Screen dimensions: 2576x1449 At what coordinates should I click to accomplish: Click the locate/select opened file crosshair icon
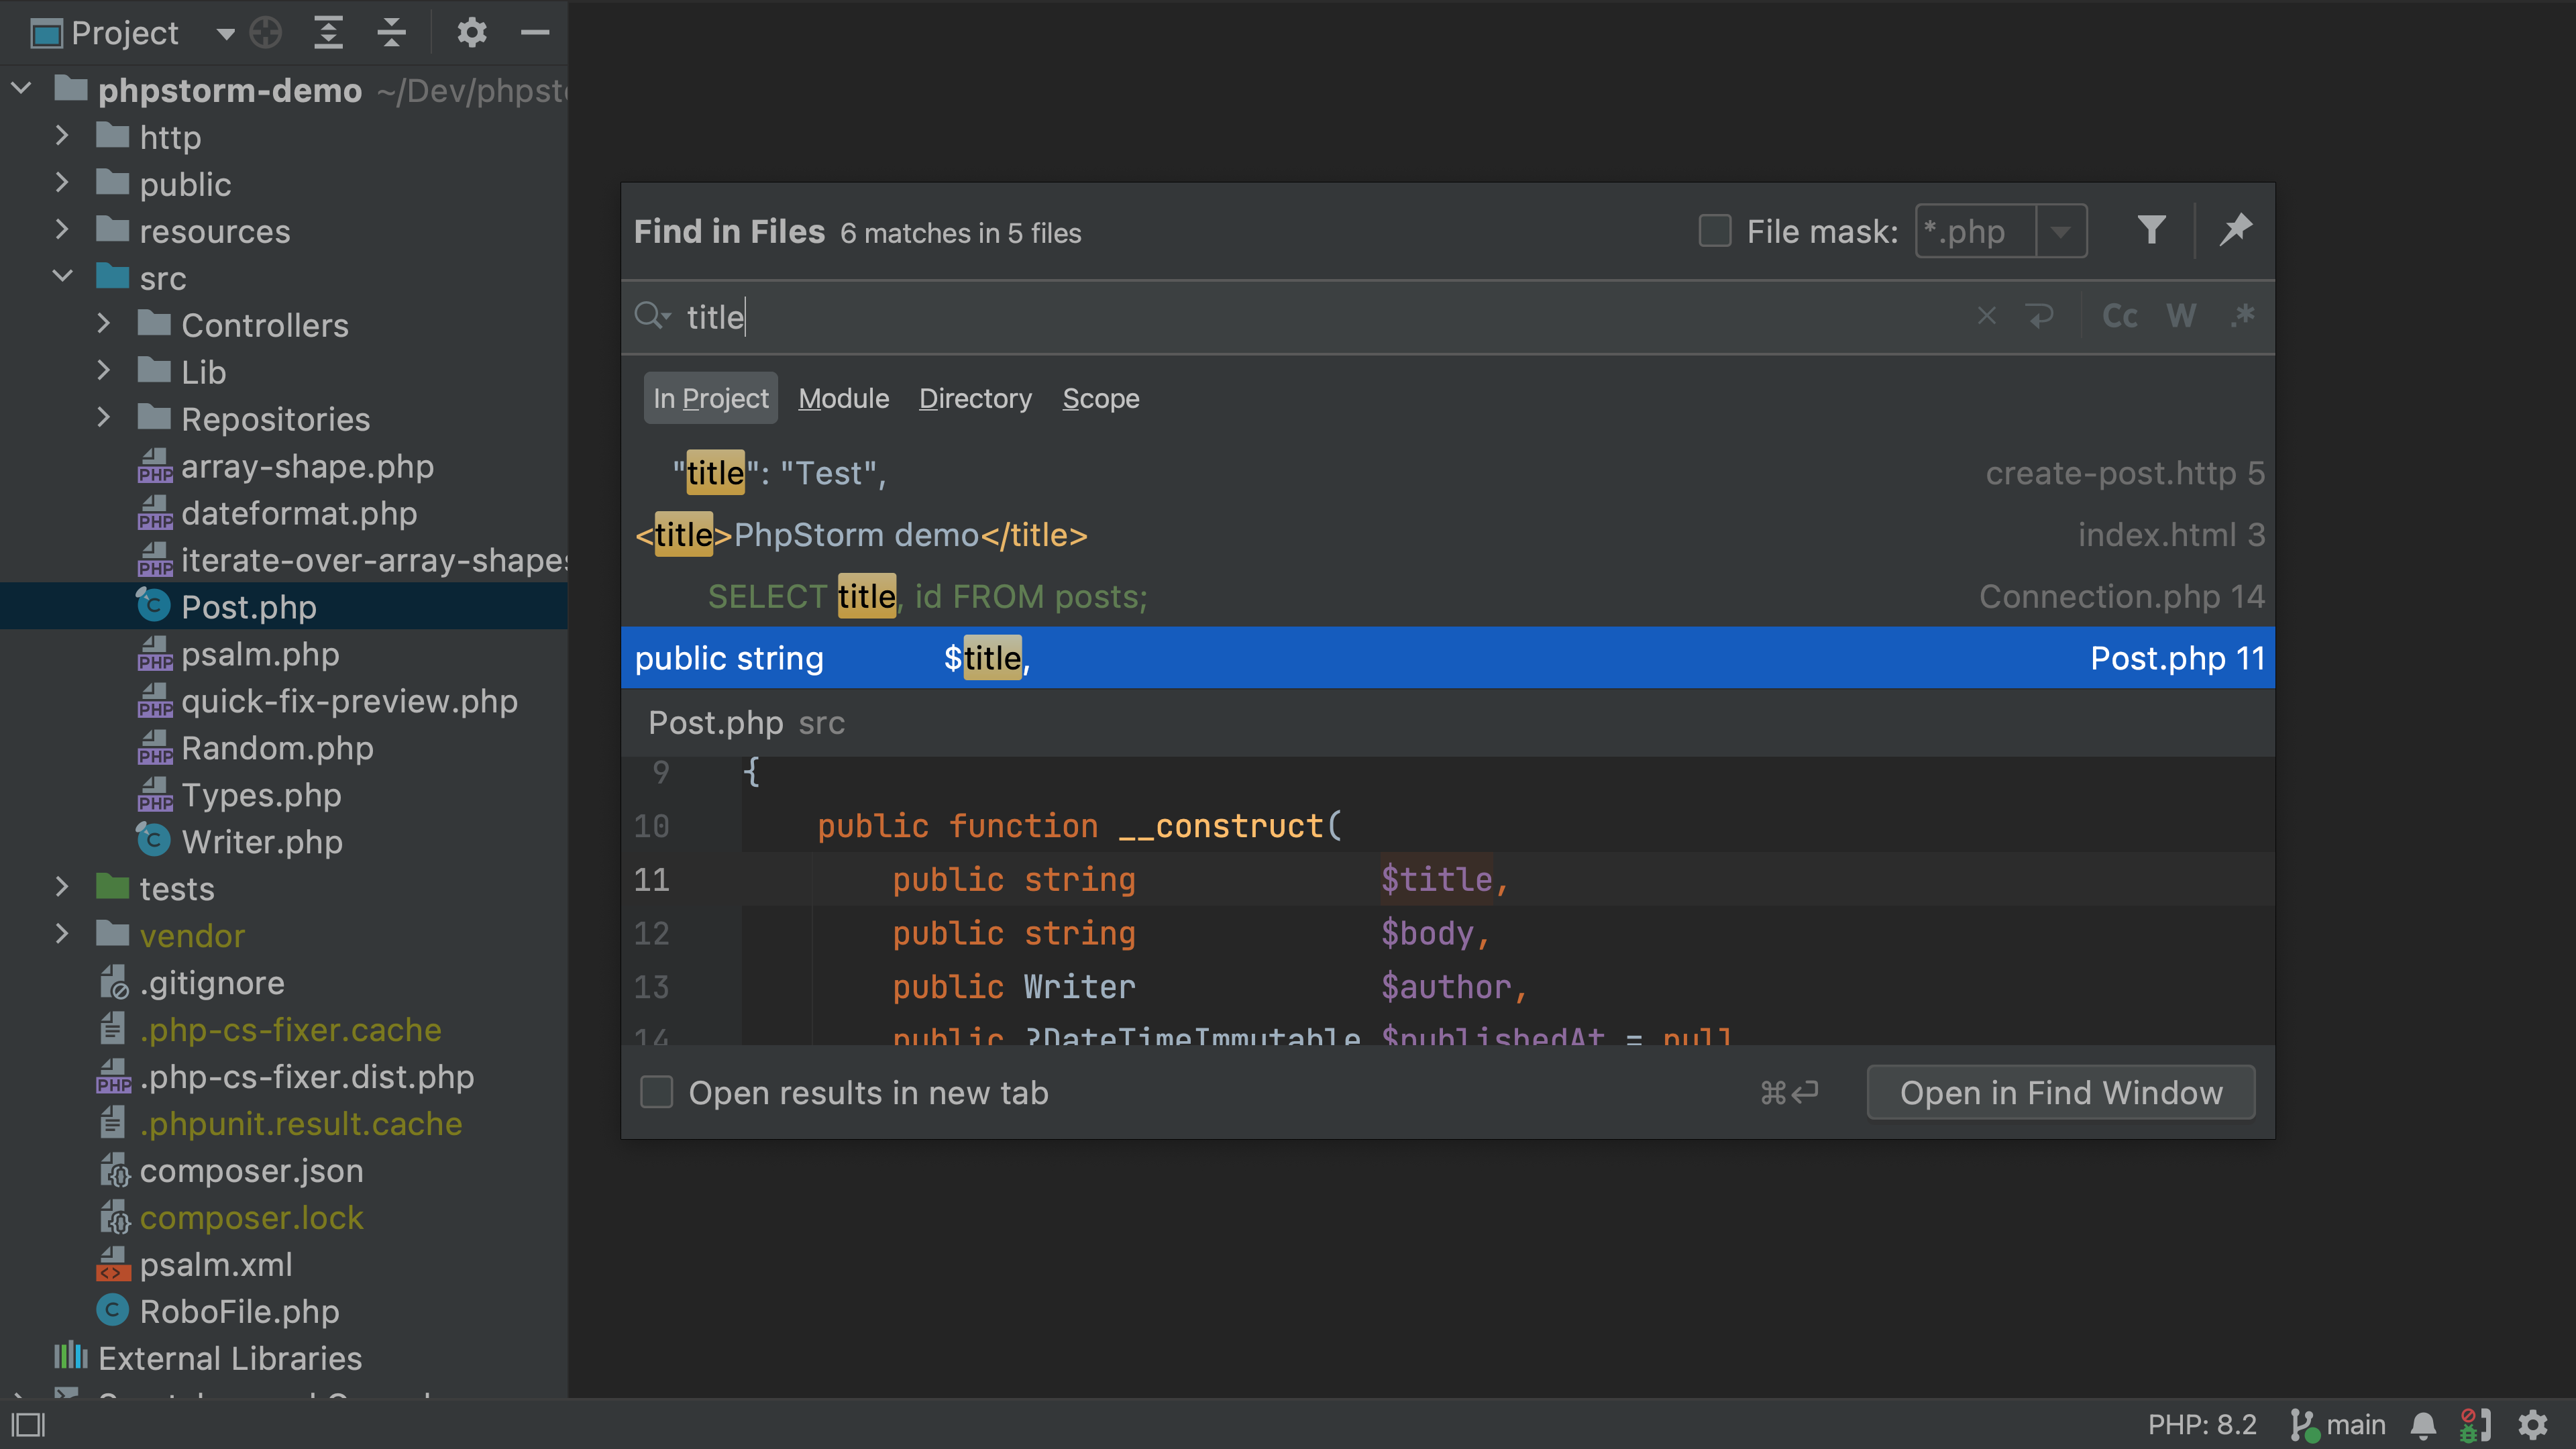[266, 33]
